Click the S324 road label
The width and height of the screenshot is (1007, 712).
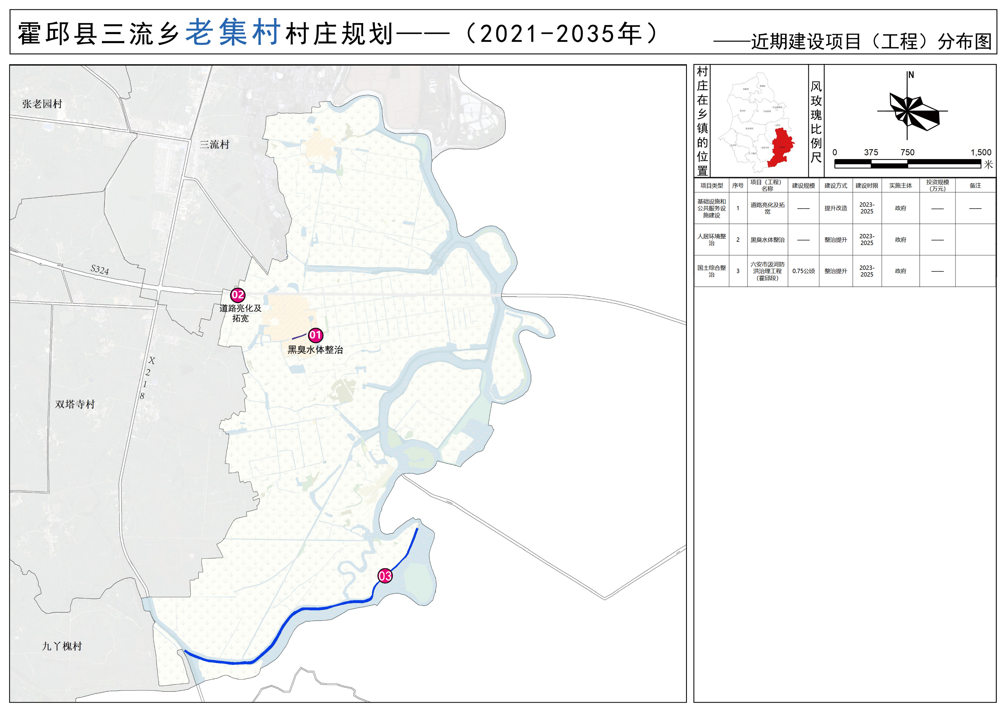100,269
